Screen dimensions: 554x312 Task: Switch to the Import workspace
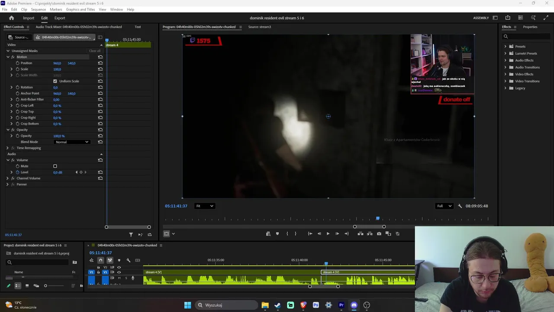(x=29, y=18)
